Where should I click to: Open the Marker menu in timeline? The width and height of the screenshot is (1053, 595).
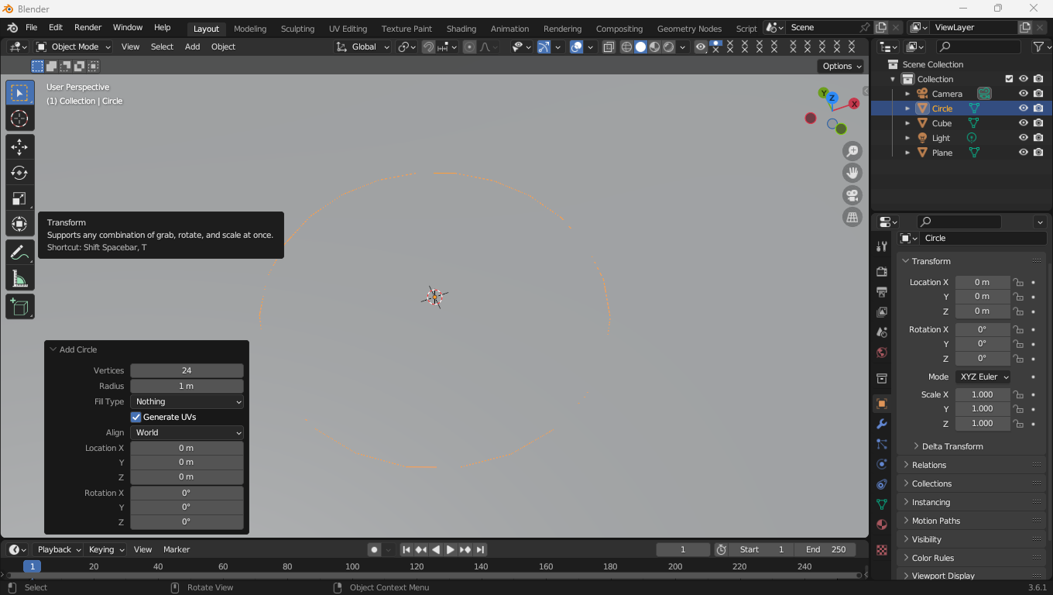[177, 549]
